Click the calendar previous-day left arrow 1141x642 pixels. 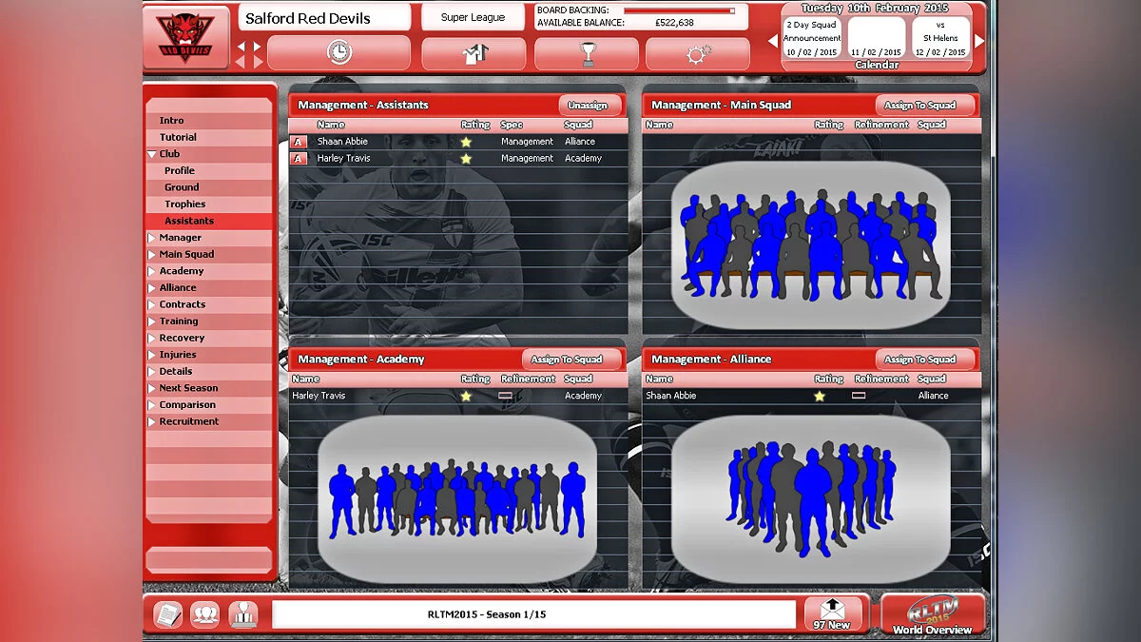(773, 41)
